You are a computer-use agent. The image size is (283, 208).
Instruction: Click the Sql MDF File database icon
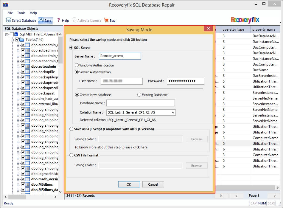tap(16, 34)
